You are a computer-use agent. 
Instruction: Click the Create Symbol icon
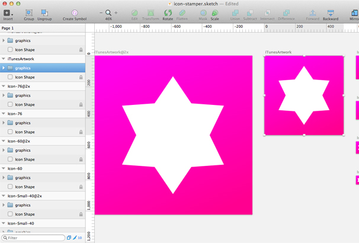point(75,13)
